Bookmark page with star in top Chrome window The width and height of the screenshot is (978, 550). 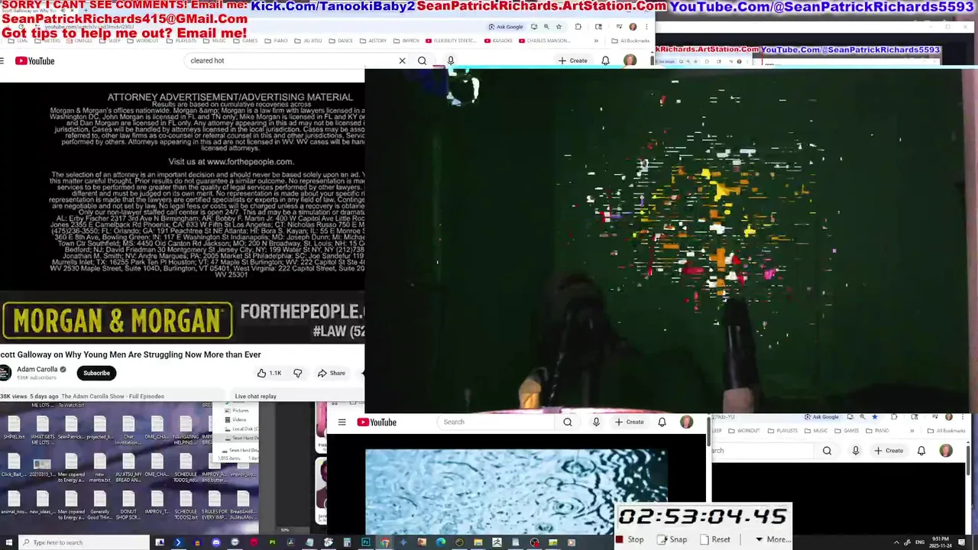(559, 27)
